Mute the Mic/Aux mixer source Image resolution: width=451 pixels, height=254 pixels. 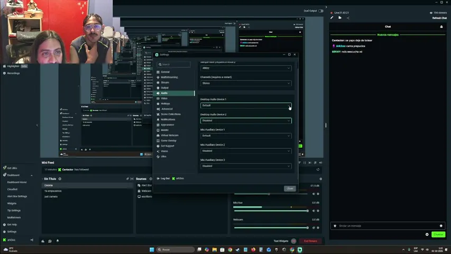coord(314,211)
